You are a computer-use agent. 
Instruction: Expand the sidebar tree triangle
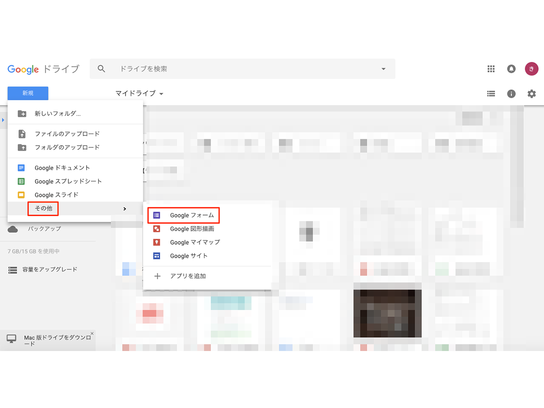[x=3, y=120]
